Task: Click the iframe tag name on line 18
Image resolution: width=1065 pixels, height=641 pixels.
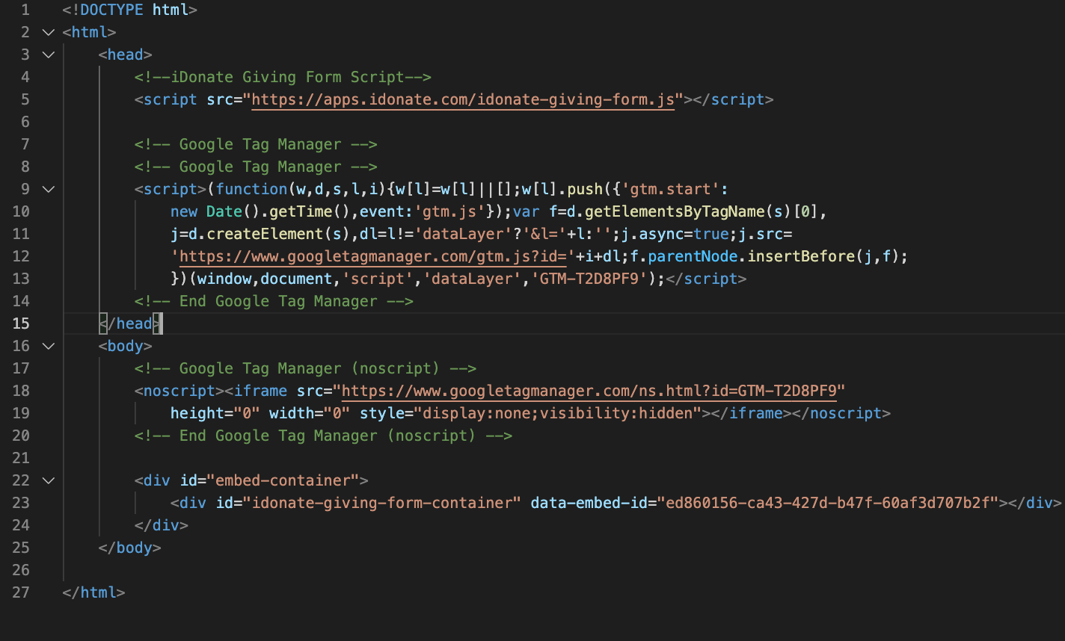Action: pos(260,391)
